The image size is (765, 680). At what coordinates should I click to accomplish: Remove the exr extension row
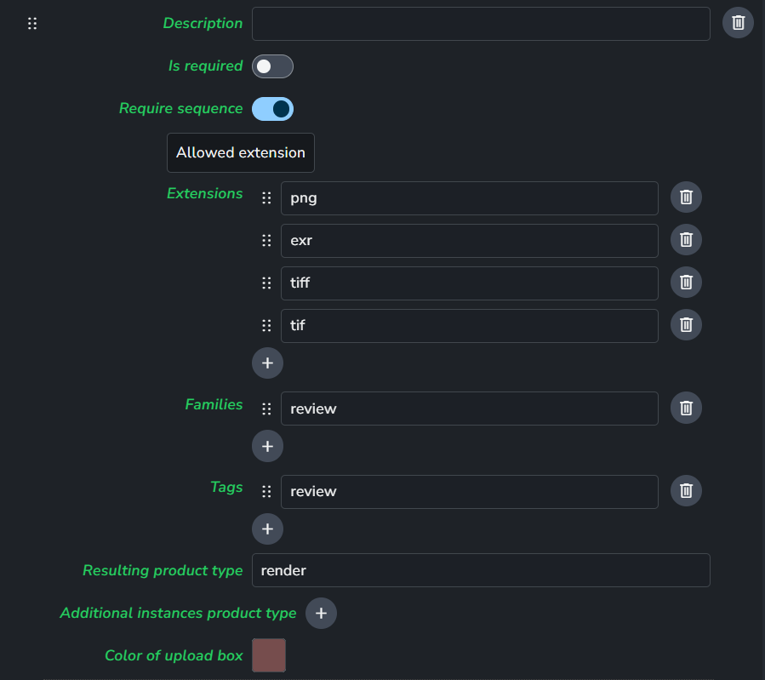point(686,240)
